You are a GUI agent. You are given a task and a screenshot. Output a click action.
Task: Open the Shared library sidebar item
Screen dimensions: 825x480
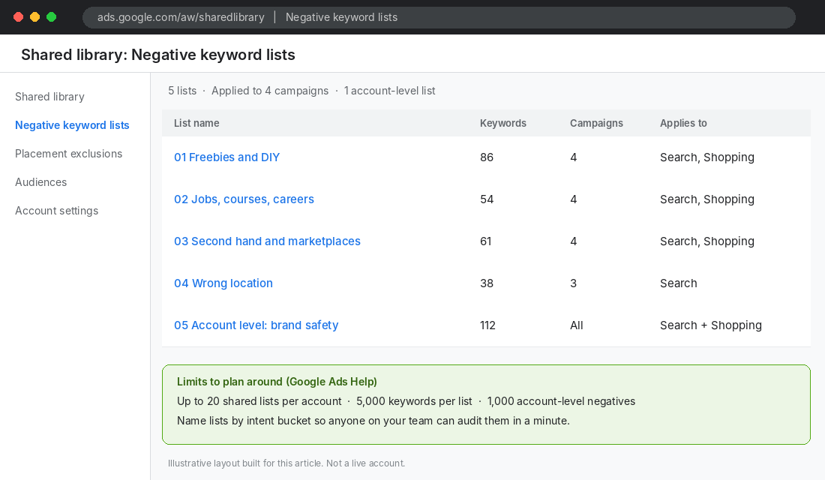click(49, 97)
